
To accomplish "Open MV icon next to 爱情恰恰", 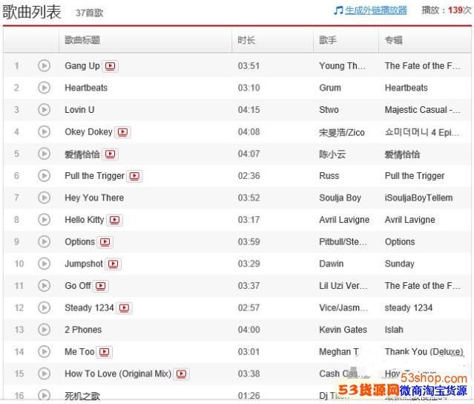I will pos(111,154).
